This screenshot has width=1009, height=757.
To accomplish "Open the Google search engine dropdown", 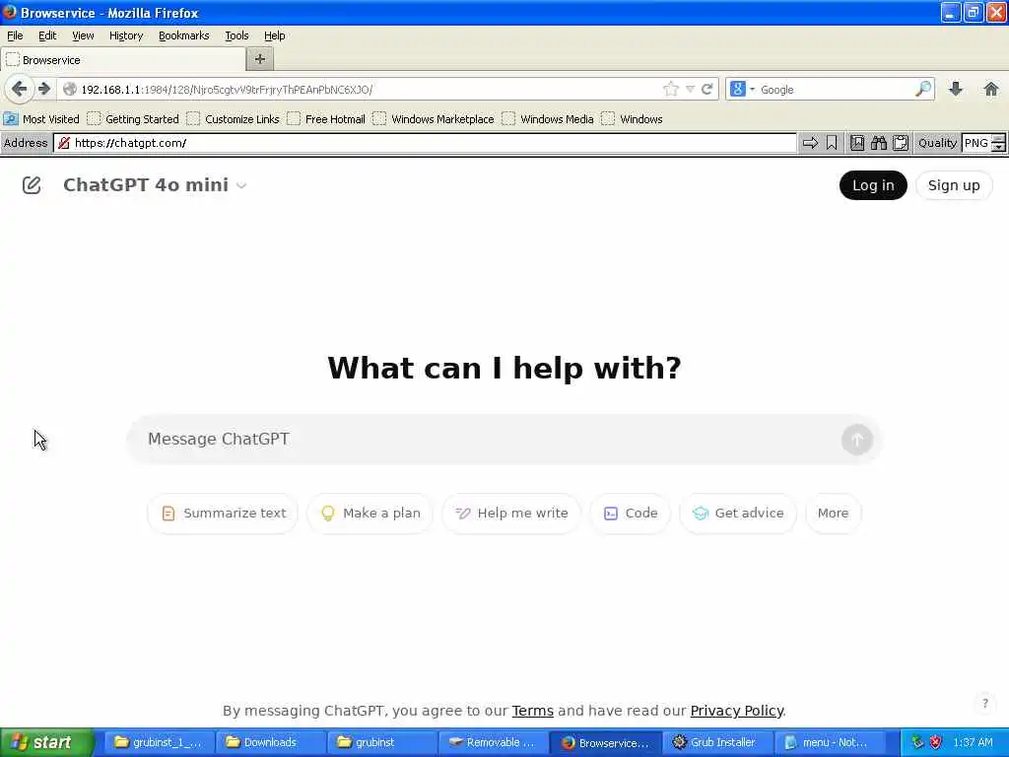I will 742,89.
